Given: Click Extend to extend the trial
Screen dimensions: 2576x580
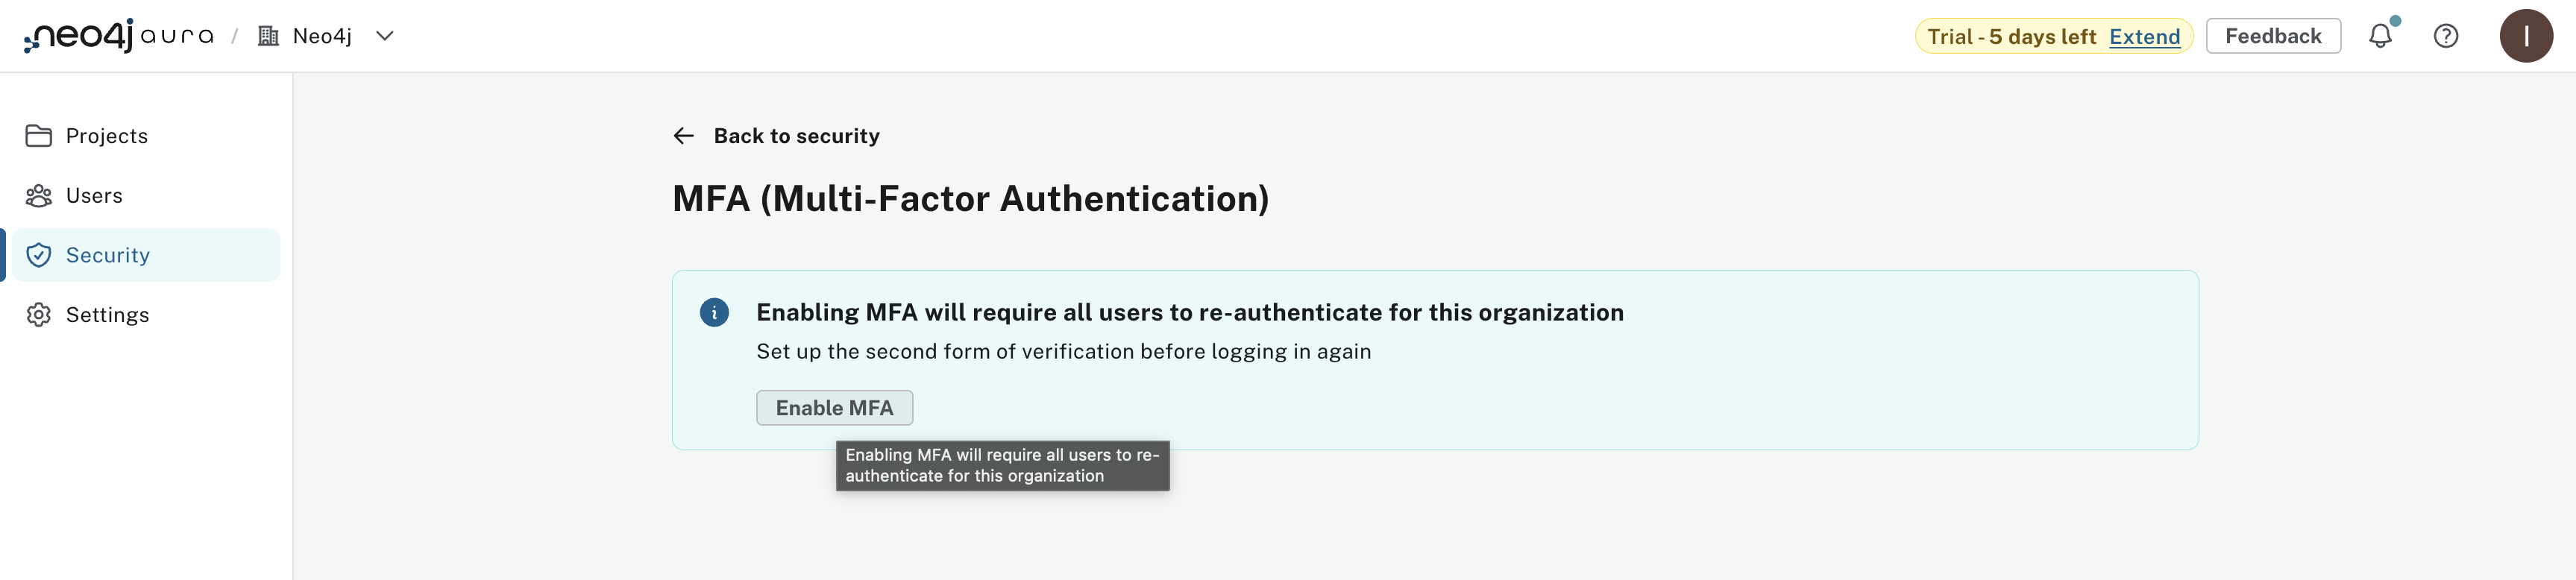Looking at the screenshot, I should click(x=2143, y=35).
